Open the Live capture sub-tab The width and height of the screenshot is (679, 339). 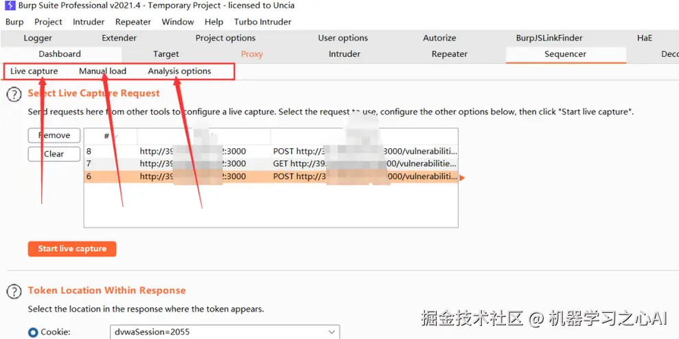[x=34, y=71]
